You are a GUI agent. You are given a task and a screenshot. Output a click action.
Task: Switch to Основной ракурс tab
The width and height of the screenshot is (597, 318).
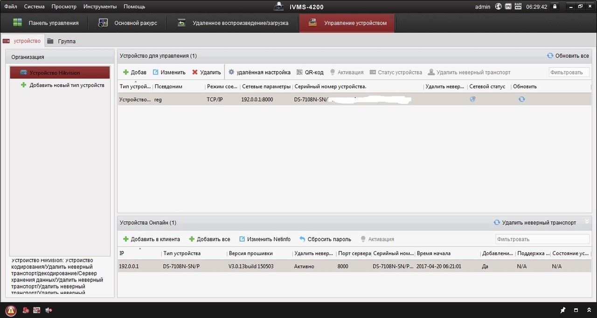coord(127,23)
